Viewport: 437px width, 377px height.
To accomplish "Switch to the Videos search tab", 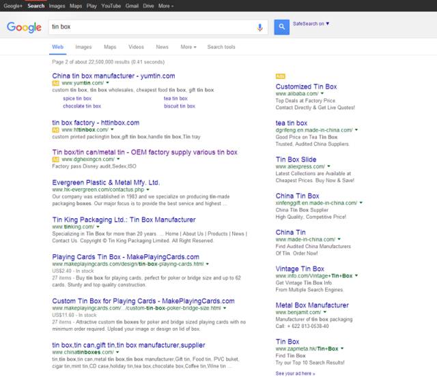I will pos(136,47).
